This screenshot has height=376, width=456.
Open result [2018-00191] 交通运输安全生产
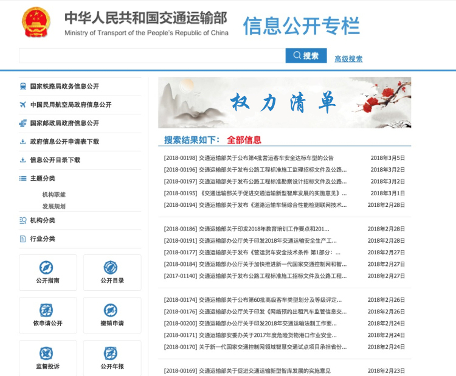tap(250, 241)
